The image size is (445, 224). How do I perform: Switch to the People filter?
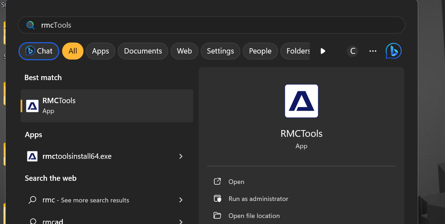pos(260,51)
